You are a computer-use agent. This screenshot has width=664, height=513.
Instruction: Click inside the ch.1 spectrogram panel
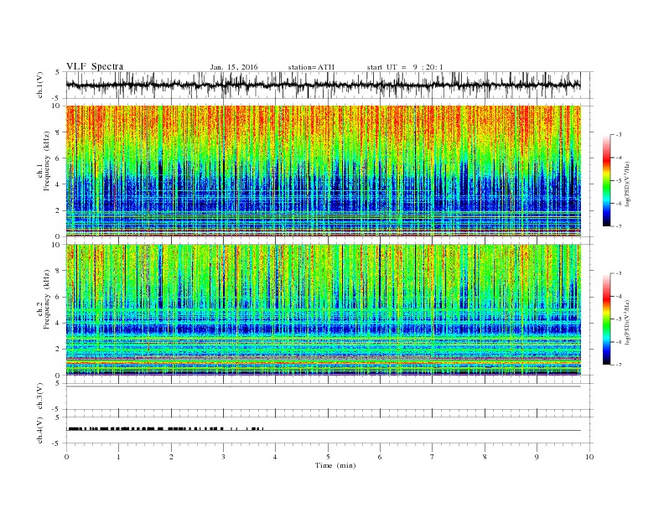pos(323,171)
